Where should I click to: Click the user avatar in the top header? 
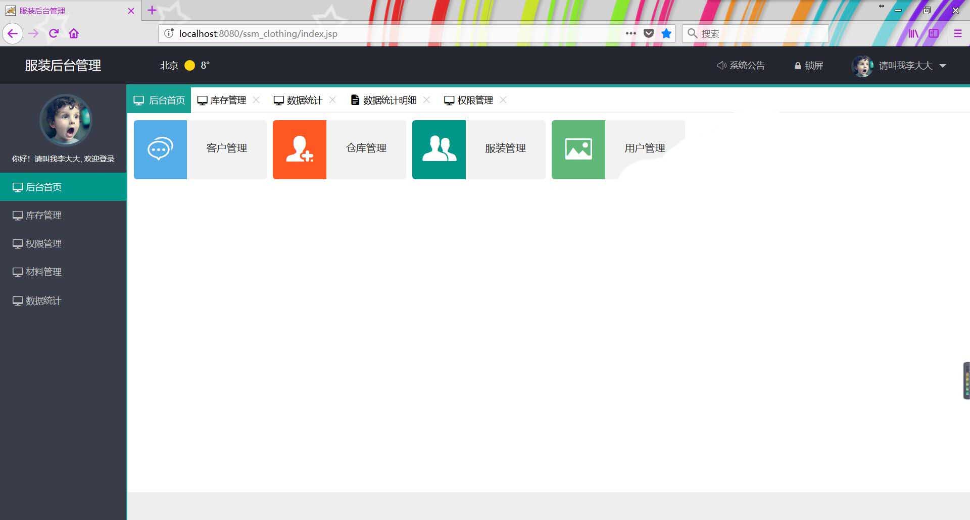862,66
